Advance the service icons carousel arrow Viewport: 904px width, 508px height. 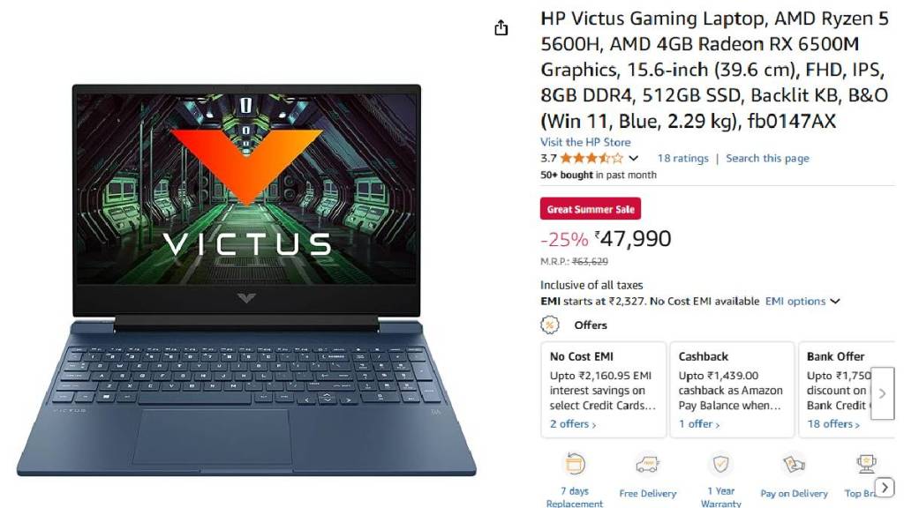(x=885, y=487)
